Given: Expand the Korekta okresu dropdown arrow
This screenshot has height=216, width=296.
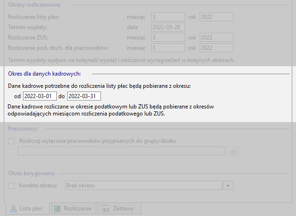Looking at the screenshot, I should (228, 185).
